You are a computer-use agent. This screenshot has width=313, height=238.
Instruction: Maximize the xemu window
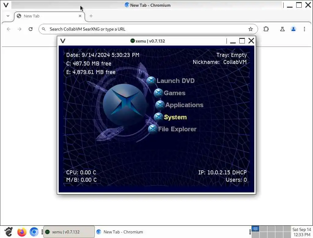tap(242, 41)
